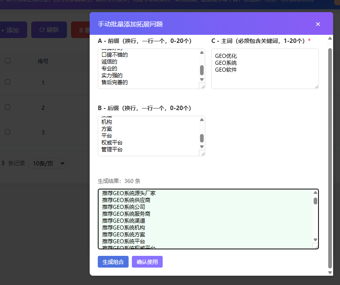Click the 生成结果: 360 条 label
The image size is (340, 285).
pos(119,181)
